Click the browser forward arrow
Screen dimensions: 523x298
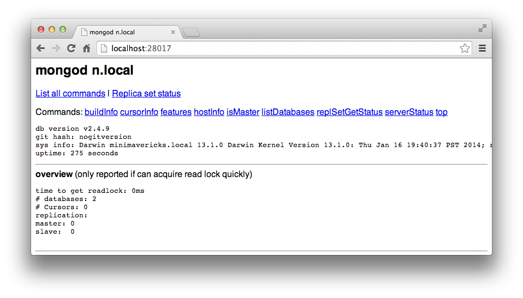55,48
